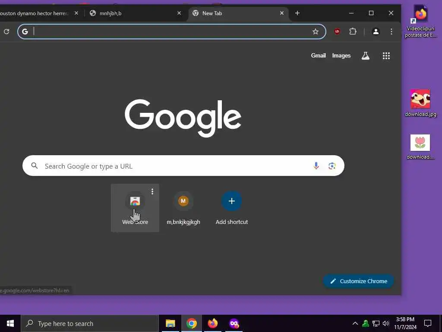
Task: Open the 3:58 PM clock and calendar
Action: click(405, 323)
